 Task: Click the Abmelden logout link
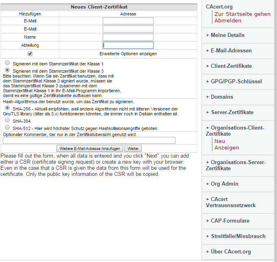click(x=227, y=21)
